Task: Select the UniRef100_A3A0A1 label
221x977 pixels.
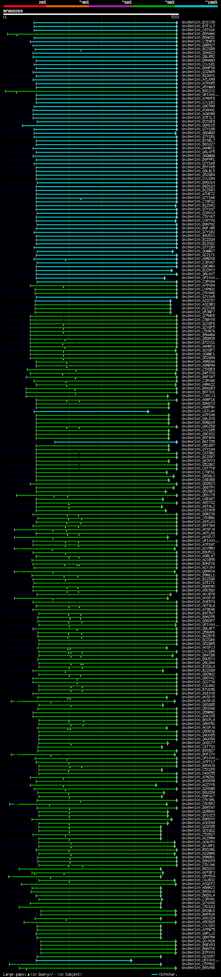Action: [198, 110]
